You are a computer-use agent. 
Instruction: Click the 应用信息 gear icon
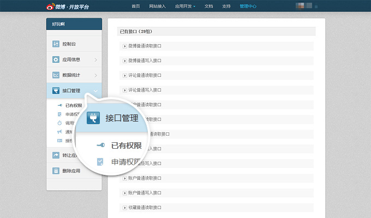tap(56, 59)
